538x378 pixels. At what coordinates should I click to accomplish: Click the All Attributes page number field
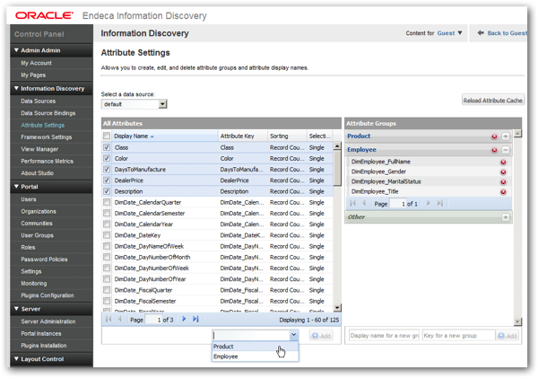click(x=153, y=320)
